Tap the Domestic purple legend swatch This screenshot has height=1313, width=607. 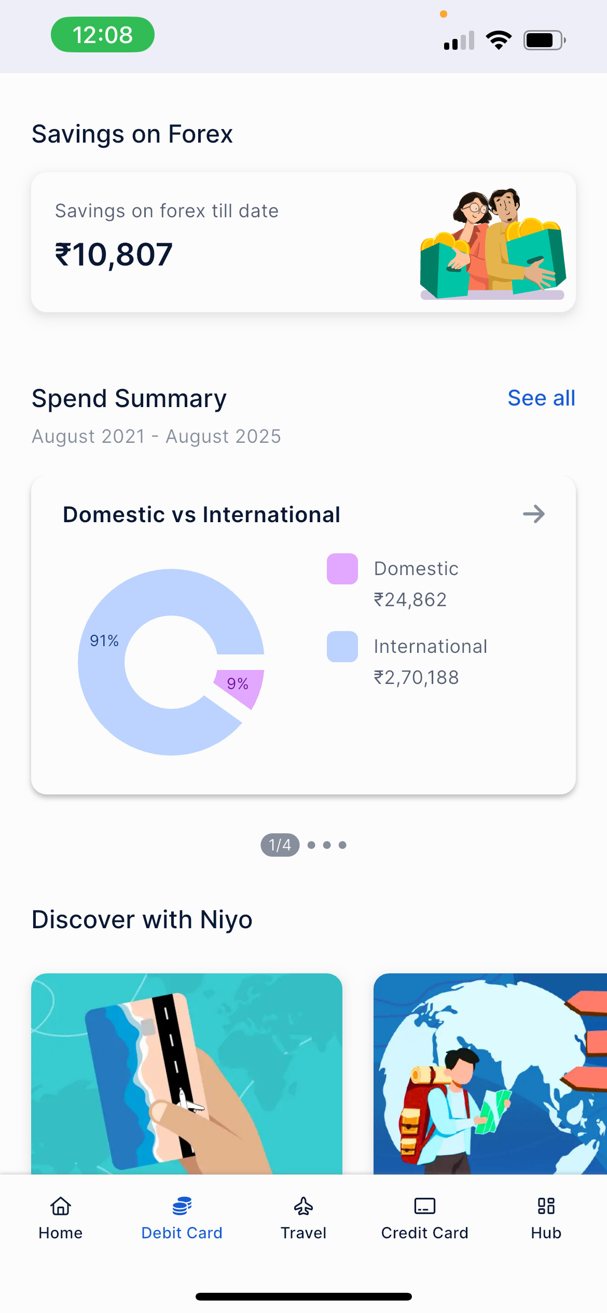pos(342,569)
